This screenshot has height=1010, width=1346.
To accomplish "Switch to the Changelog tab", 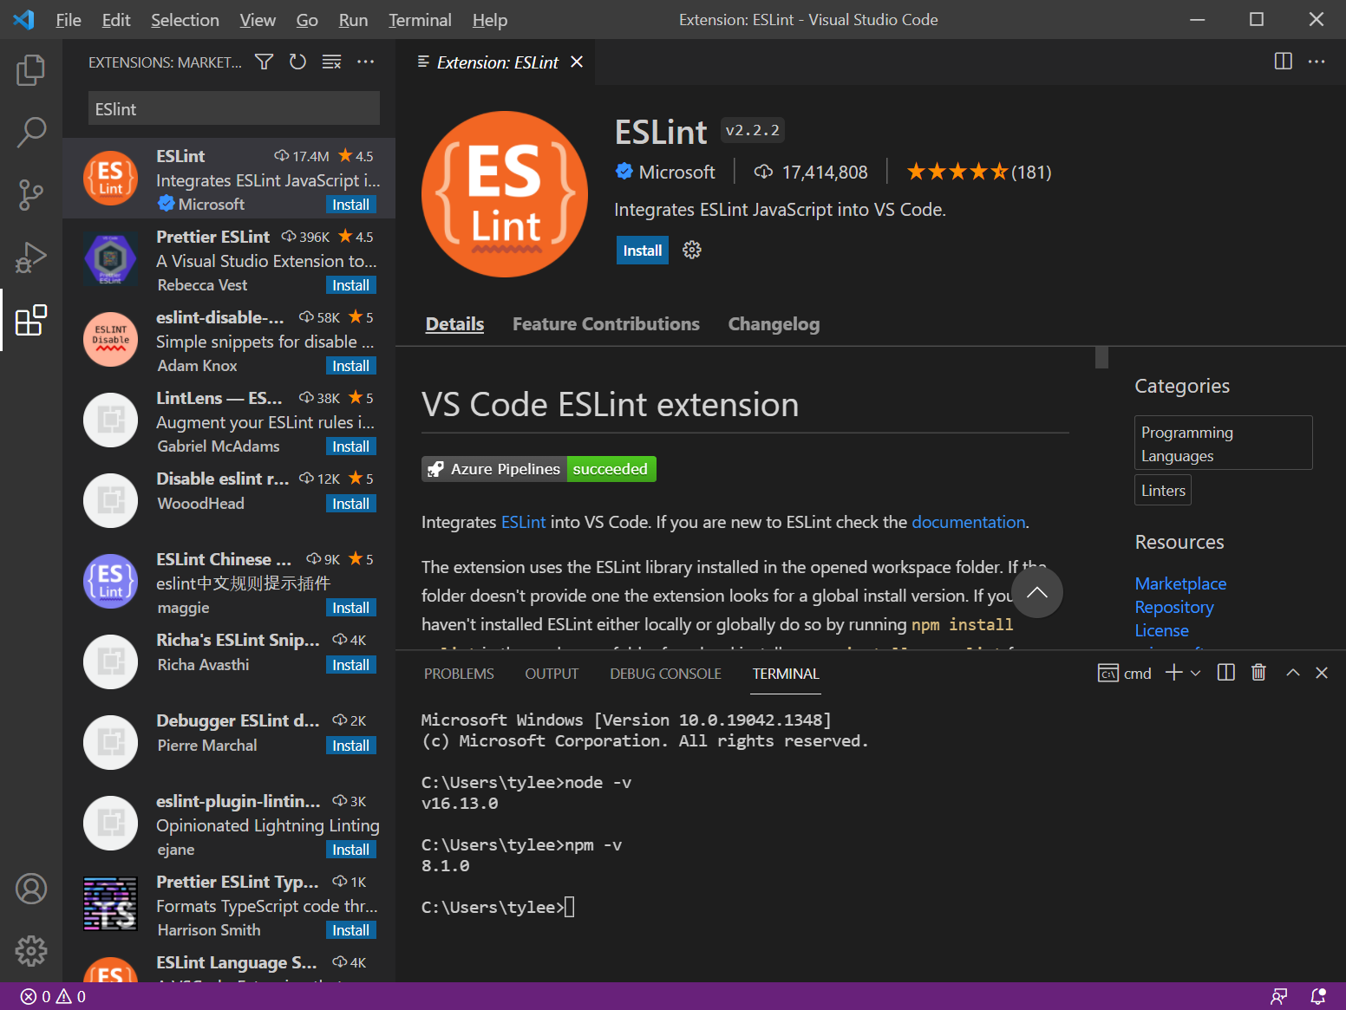I will coord(774,324).
